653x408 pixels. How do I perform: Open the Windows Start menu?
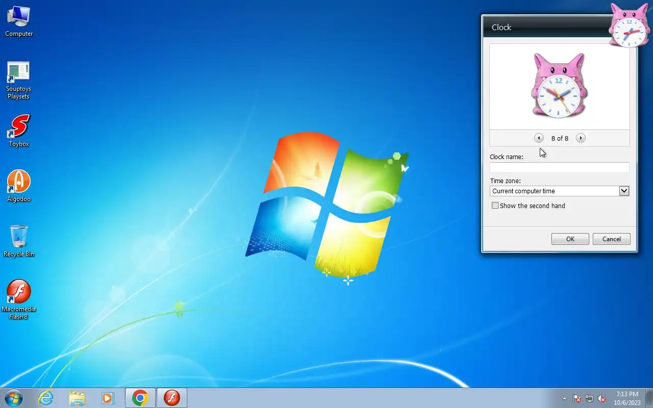click(14, 398)
